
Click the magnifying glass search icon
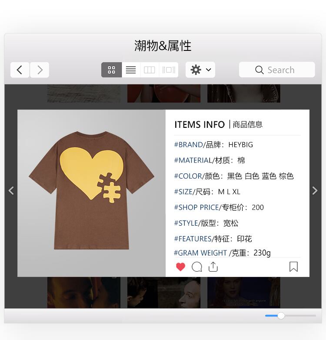tap(259, 70)
